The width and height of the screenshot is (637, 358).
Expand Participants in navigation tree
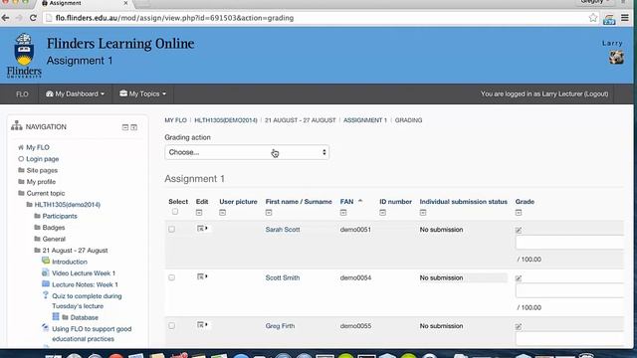point(38,216)
